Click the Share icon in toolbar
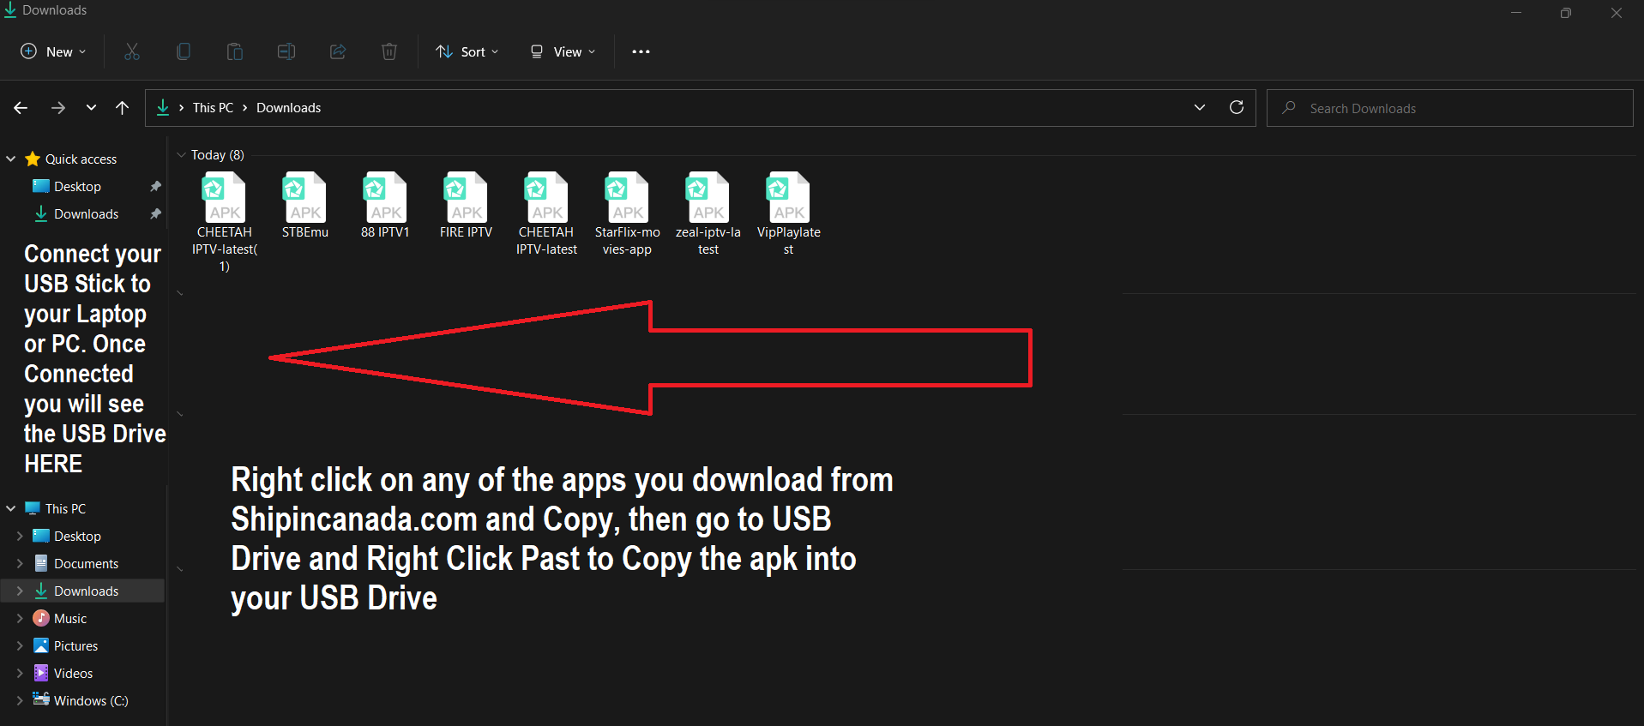Viewport: 1644px width, 726px height. (x=338, y=51)
